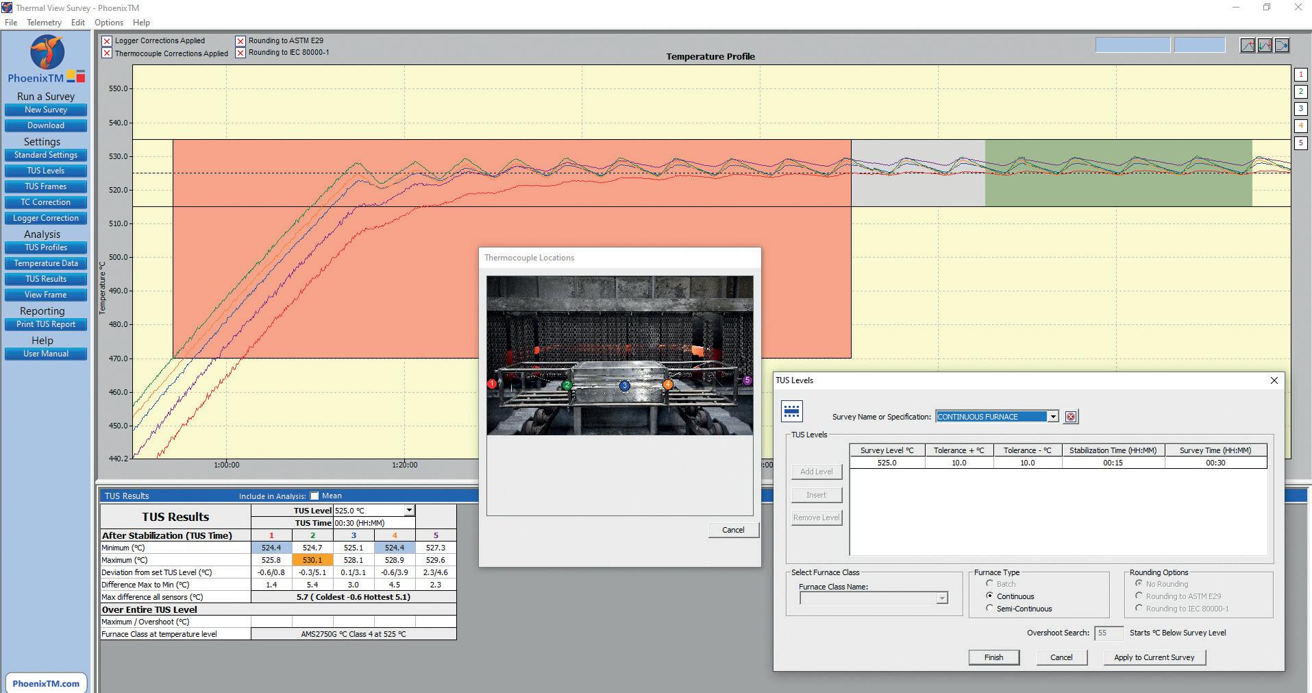Image resolution: width=1312 pixels, height=693 pixels.
Task: Select Rounding to ASTM E29 radio in dialog
Action: (1139, 596)
